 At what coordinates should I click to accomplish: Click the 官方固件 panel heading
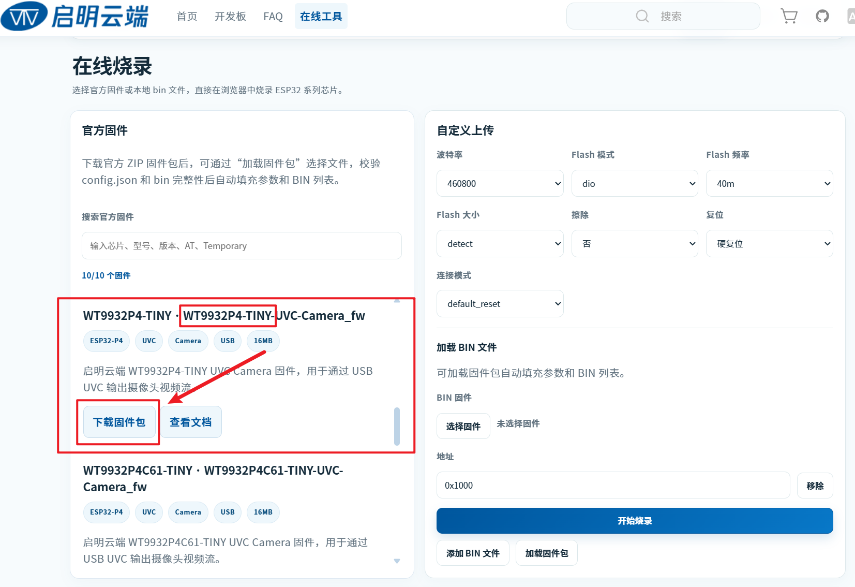point(105,130)
